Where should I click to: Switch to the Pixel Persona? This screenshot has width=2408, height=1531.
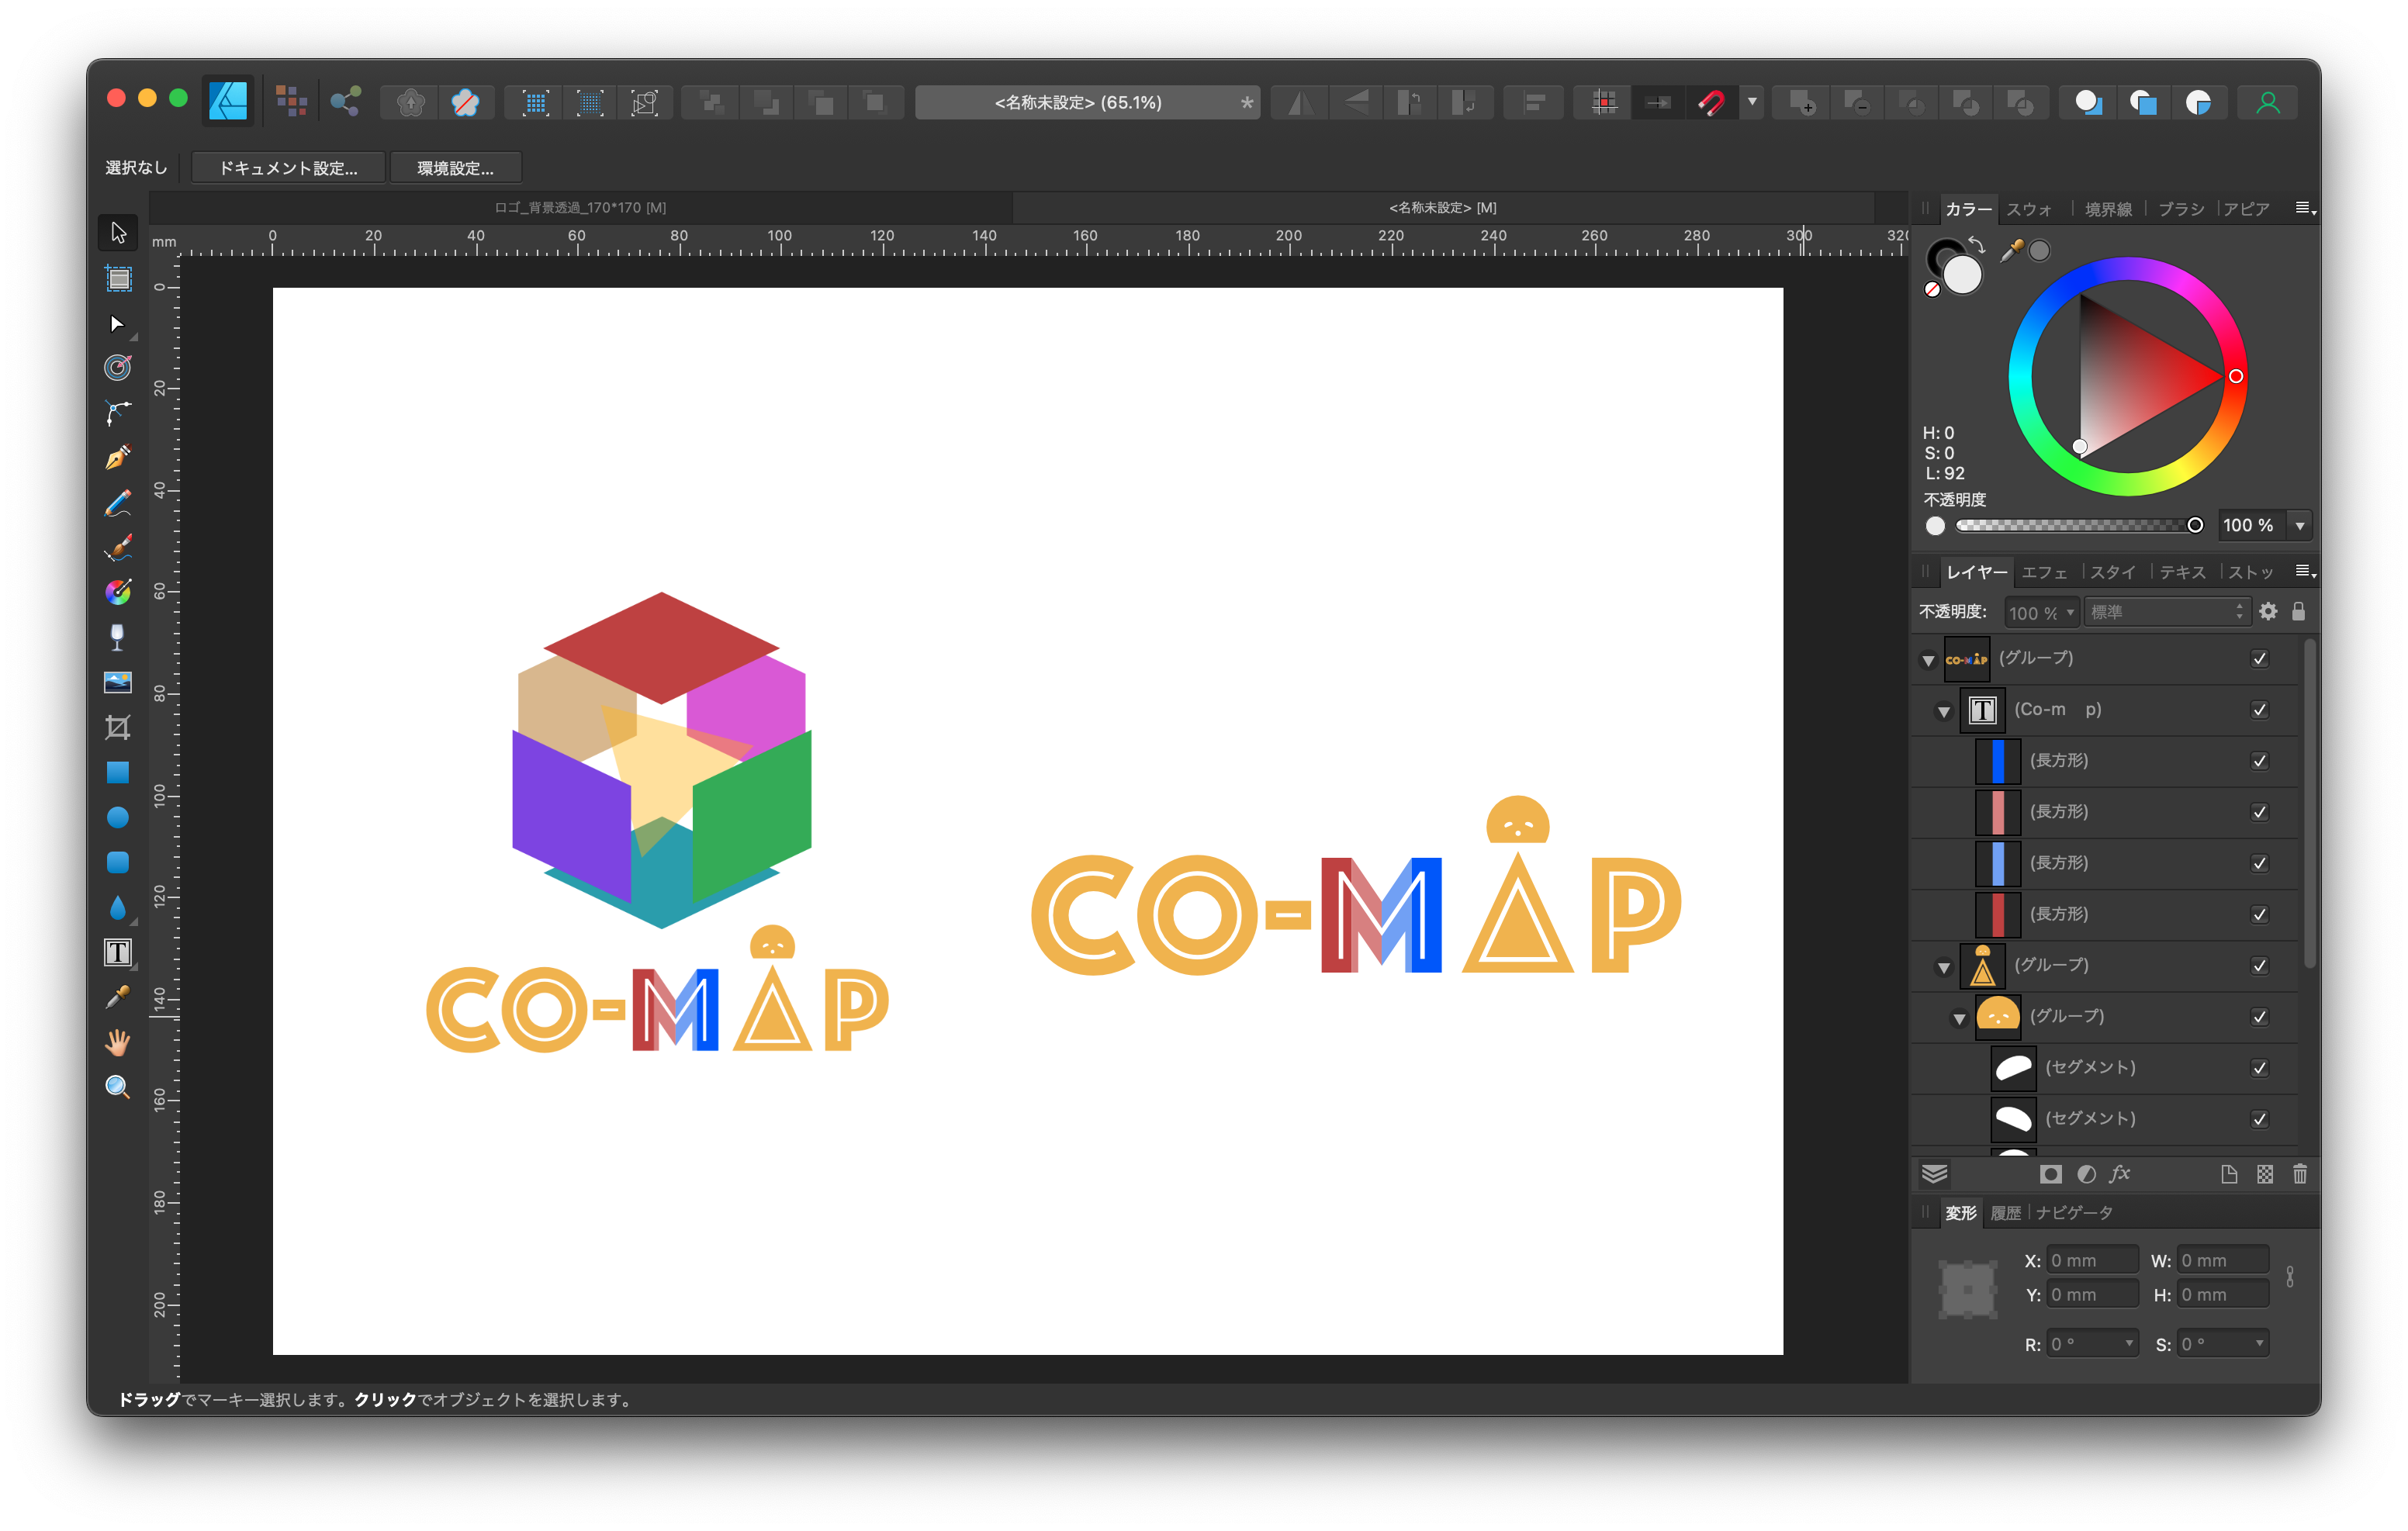click(x=291, y=101)
